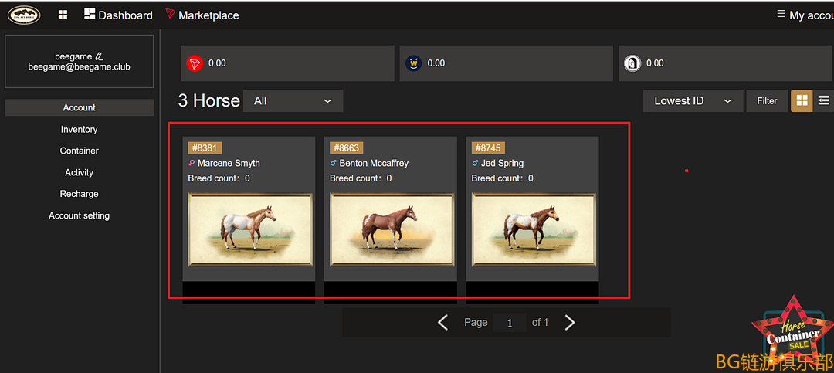Open the Marketplace page
This screenshot has width=834, height=373.
coord(202,15)
